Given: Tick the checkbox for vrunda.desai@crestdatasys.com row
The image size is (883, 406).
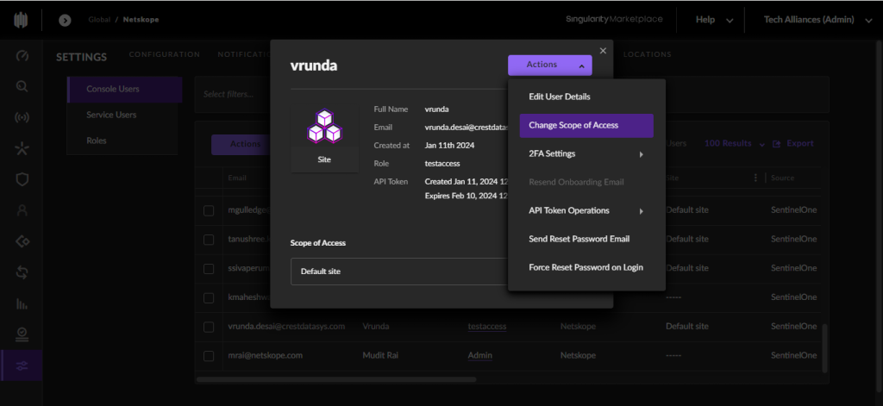Looking at the screenshot, I should (x=209, y=327).
